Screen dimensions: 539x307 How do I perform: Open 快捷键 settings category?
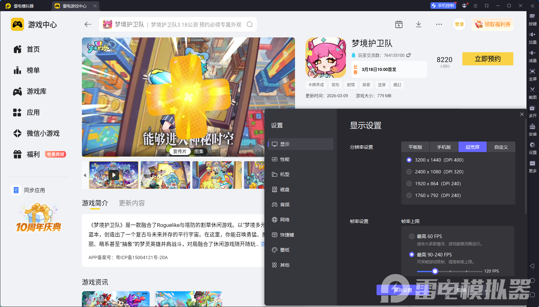(301, 235)
